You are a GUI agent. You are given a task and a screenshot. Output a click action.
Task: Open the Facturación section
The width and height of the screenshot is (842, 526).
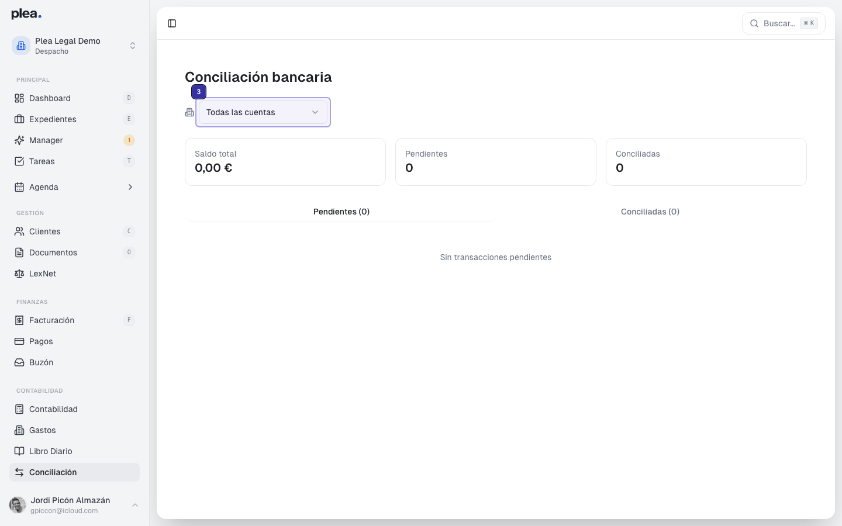coord(51,320)
